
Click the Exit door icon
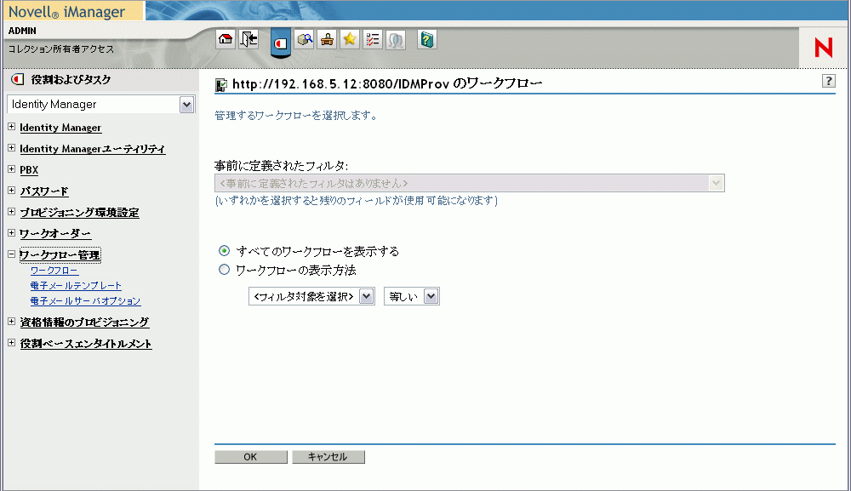(248, 40)
